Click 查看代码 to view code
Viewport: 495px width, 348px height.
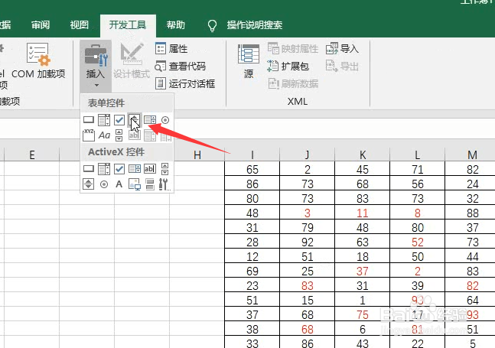181,67
